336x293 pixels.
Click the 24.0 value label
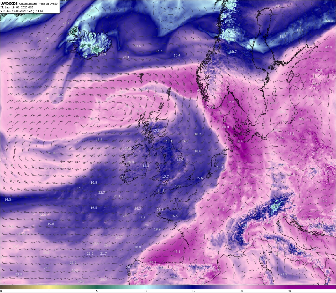[x=126, y=216]
